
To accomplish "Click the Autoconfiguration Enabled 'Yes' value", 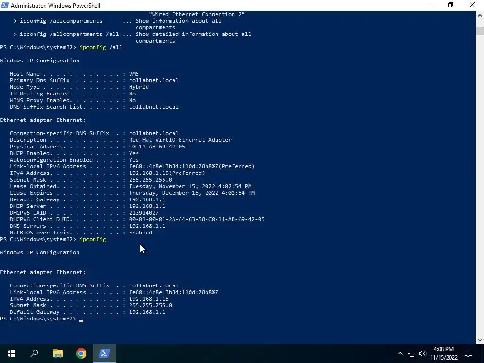I will click(x=134, y=160).
